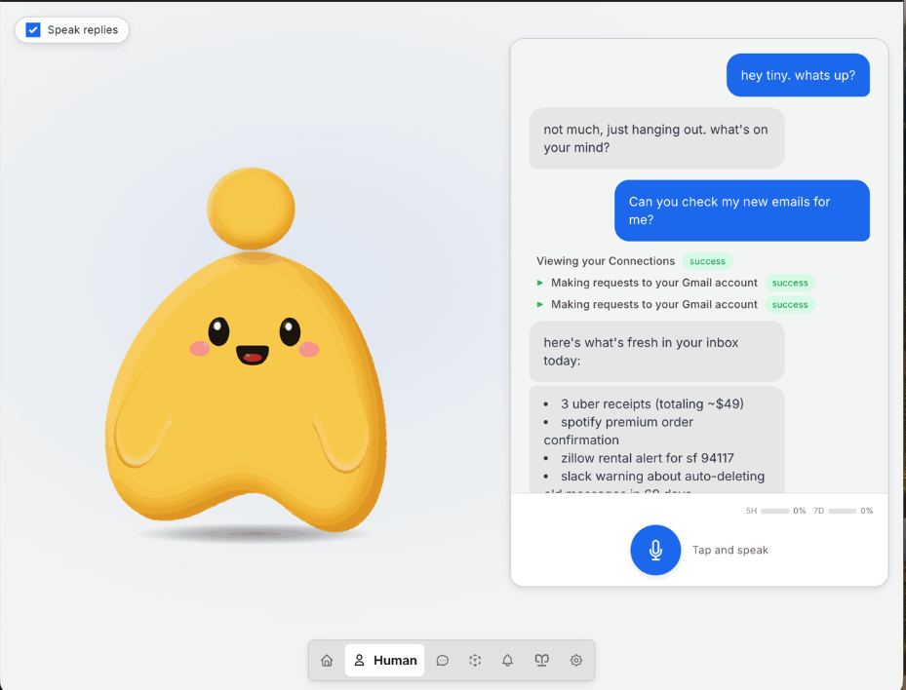The width and height of the screenshot is (906, 690).
Task: Click 'Can you check my new emails' message
Action: pos(742,211)
